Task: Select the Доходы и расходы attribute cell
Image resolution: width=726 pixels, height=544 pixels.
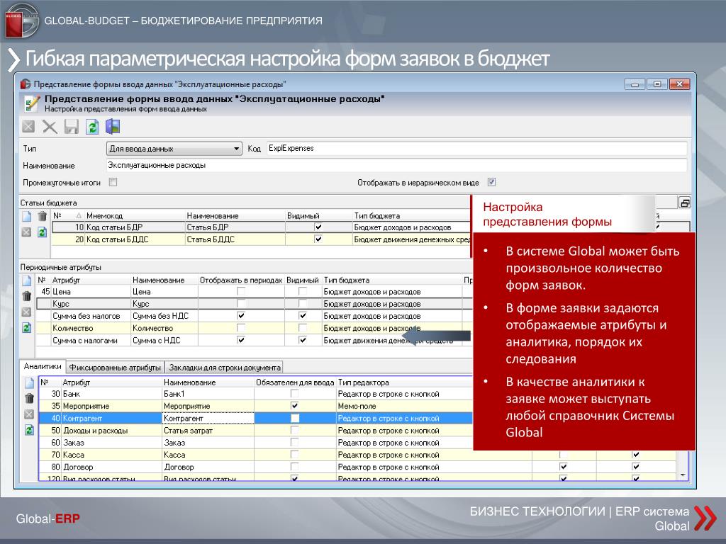Action: click(111, 430)
